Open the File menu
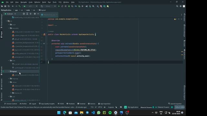 (x=7, y=2)
